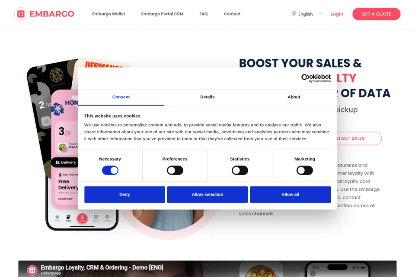Switch to the Consent tab
Viewport: 415px width, 277px height.
(121, 97)
